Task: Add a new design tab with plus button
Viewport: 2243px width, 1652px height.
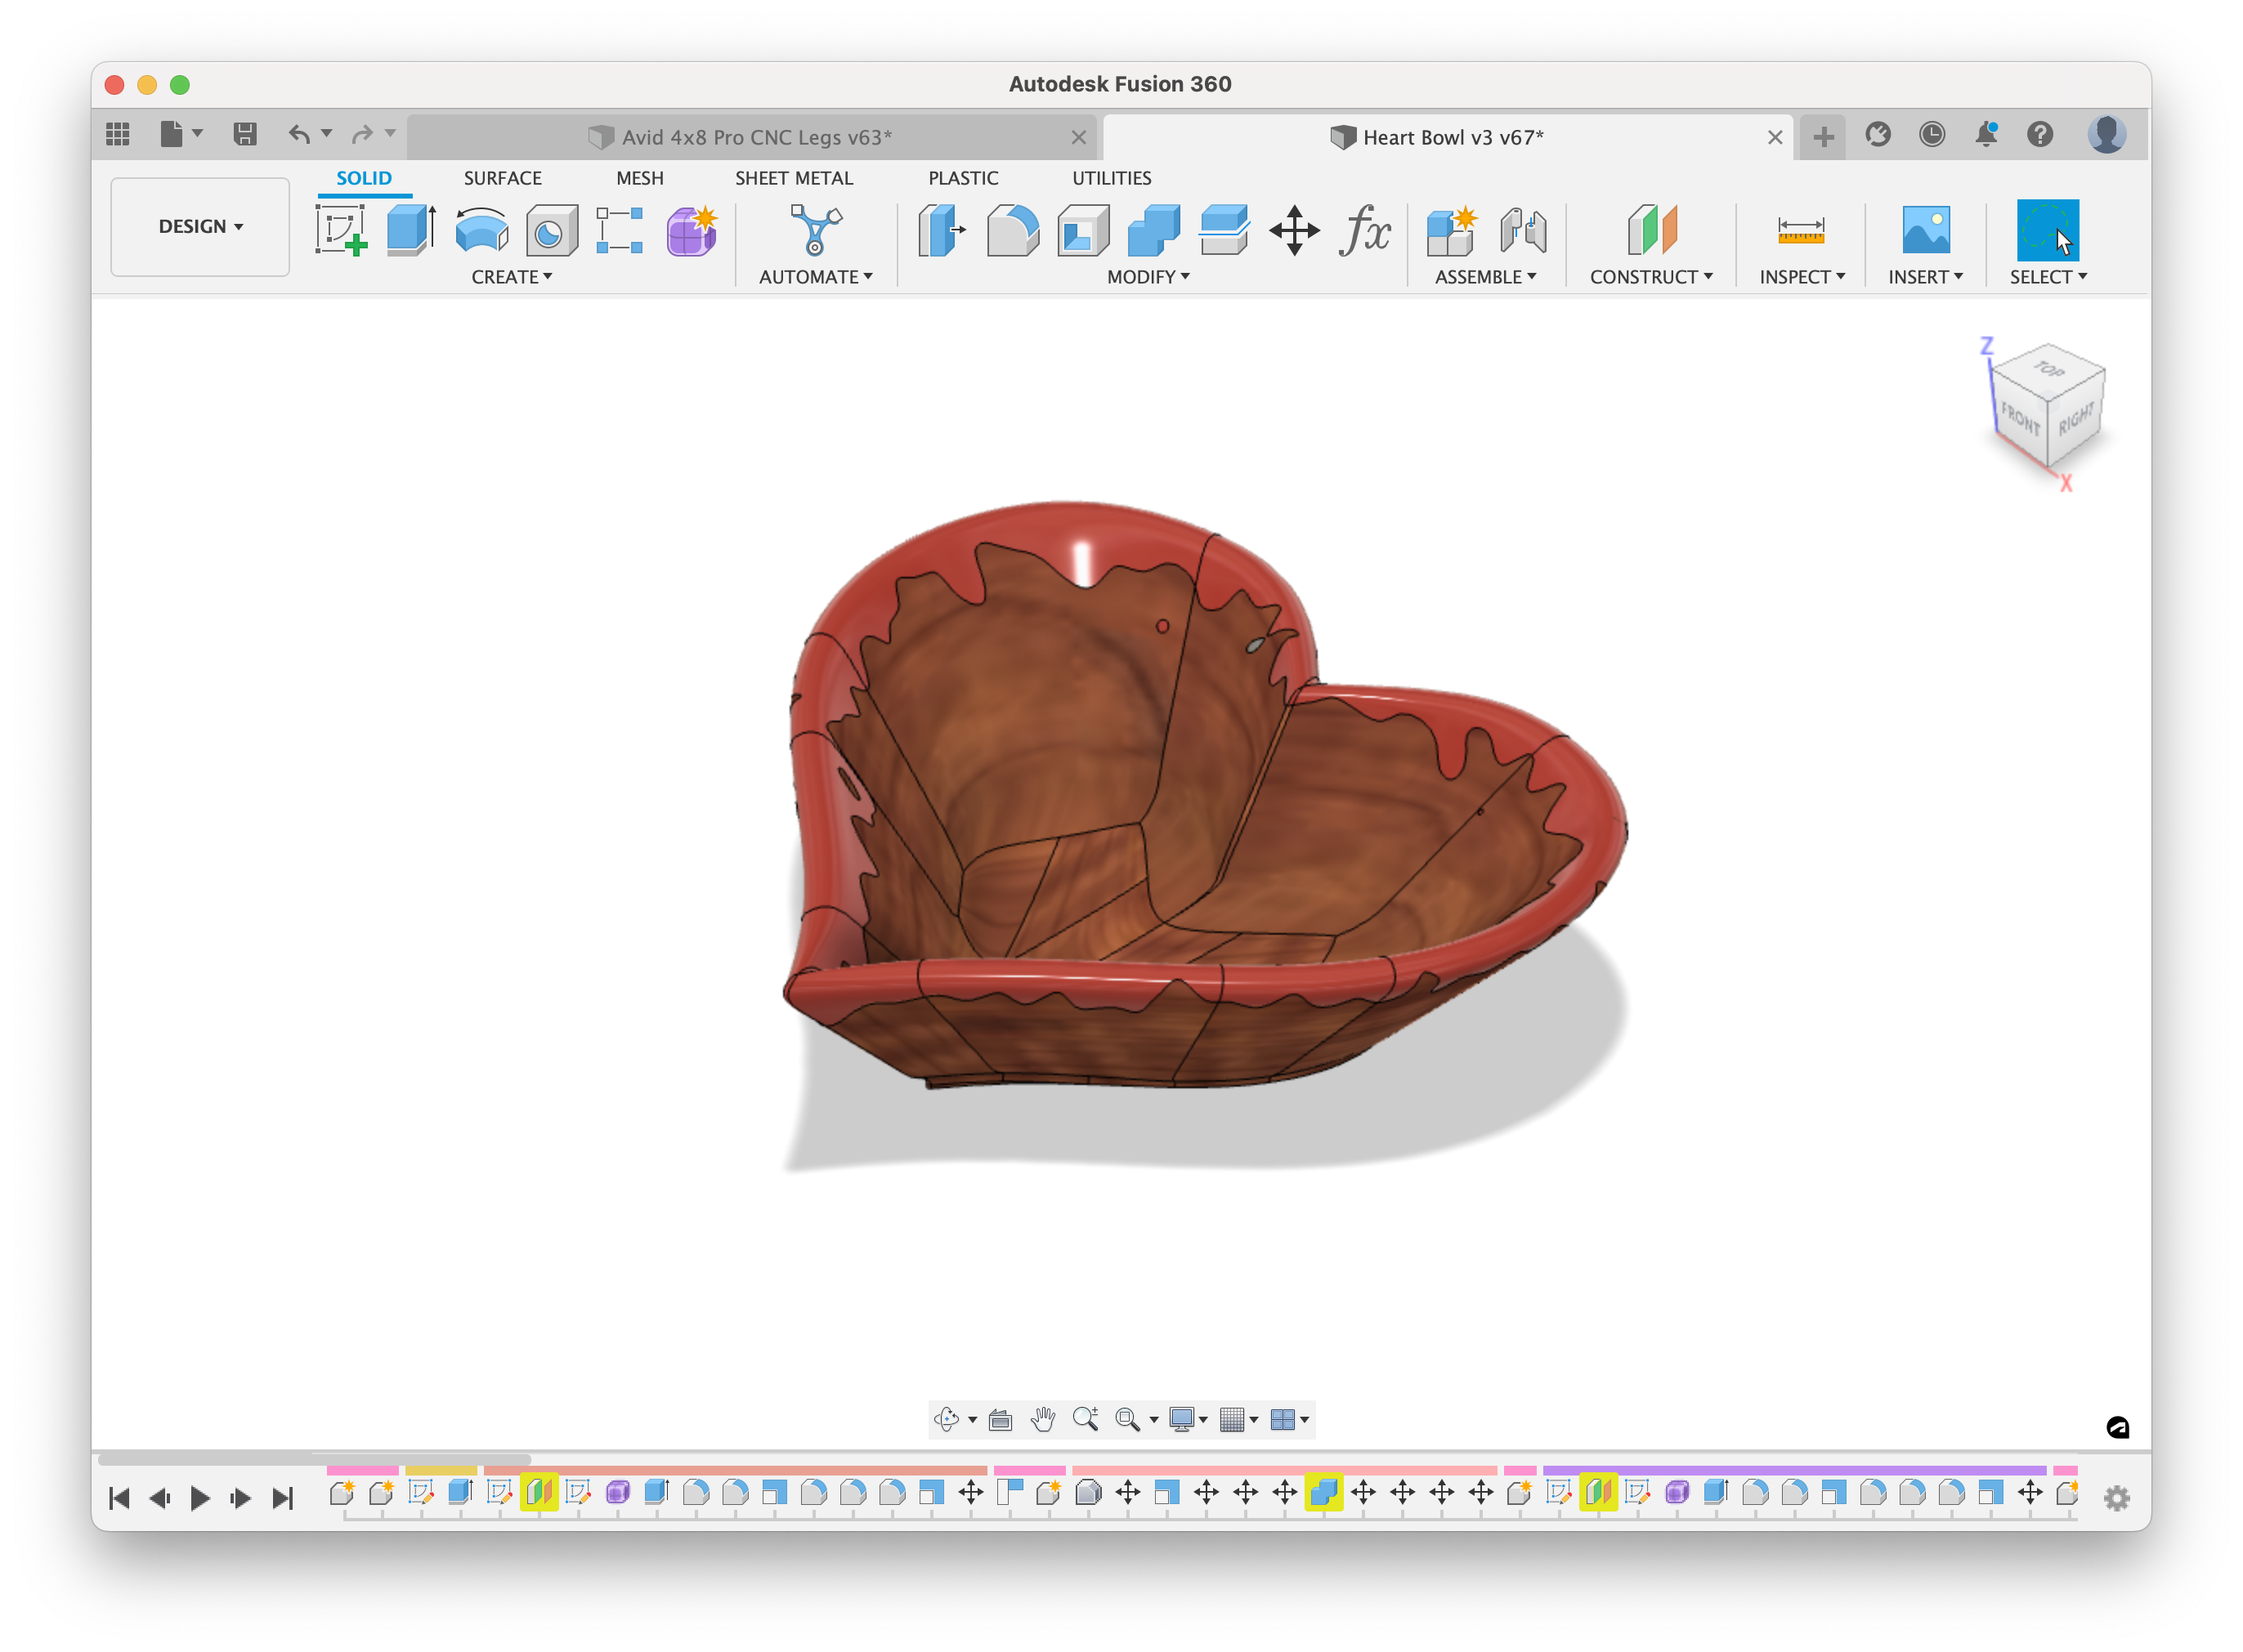Action: coord(1823,137)
